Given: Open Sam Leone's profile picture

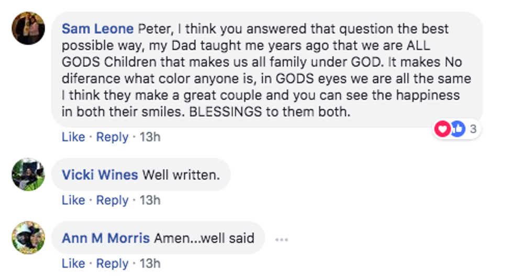Looking at the screenshot, I should (x=28, y=28).
